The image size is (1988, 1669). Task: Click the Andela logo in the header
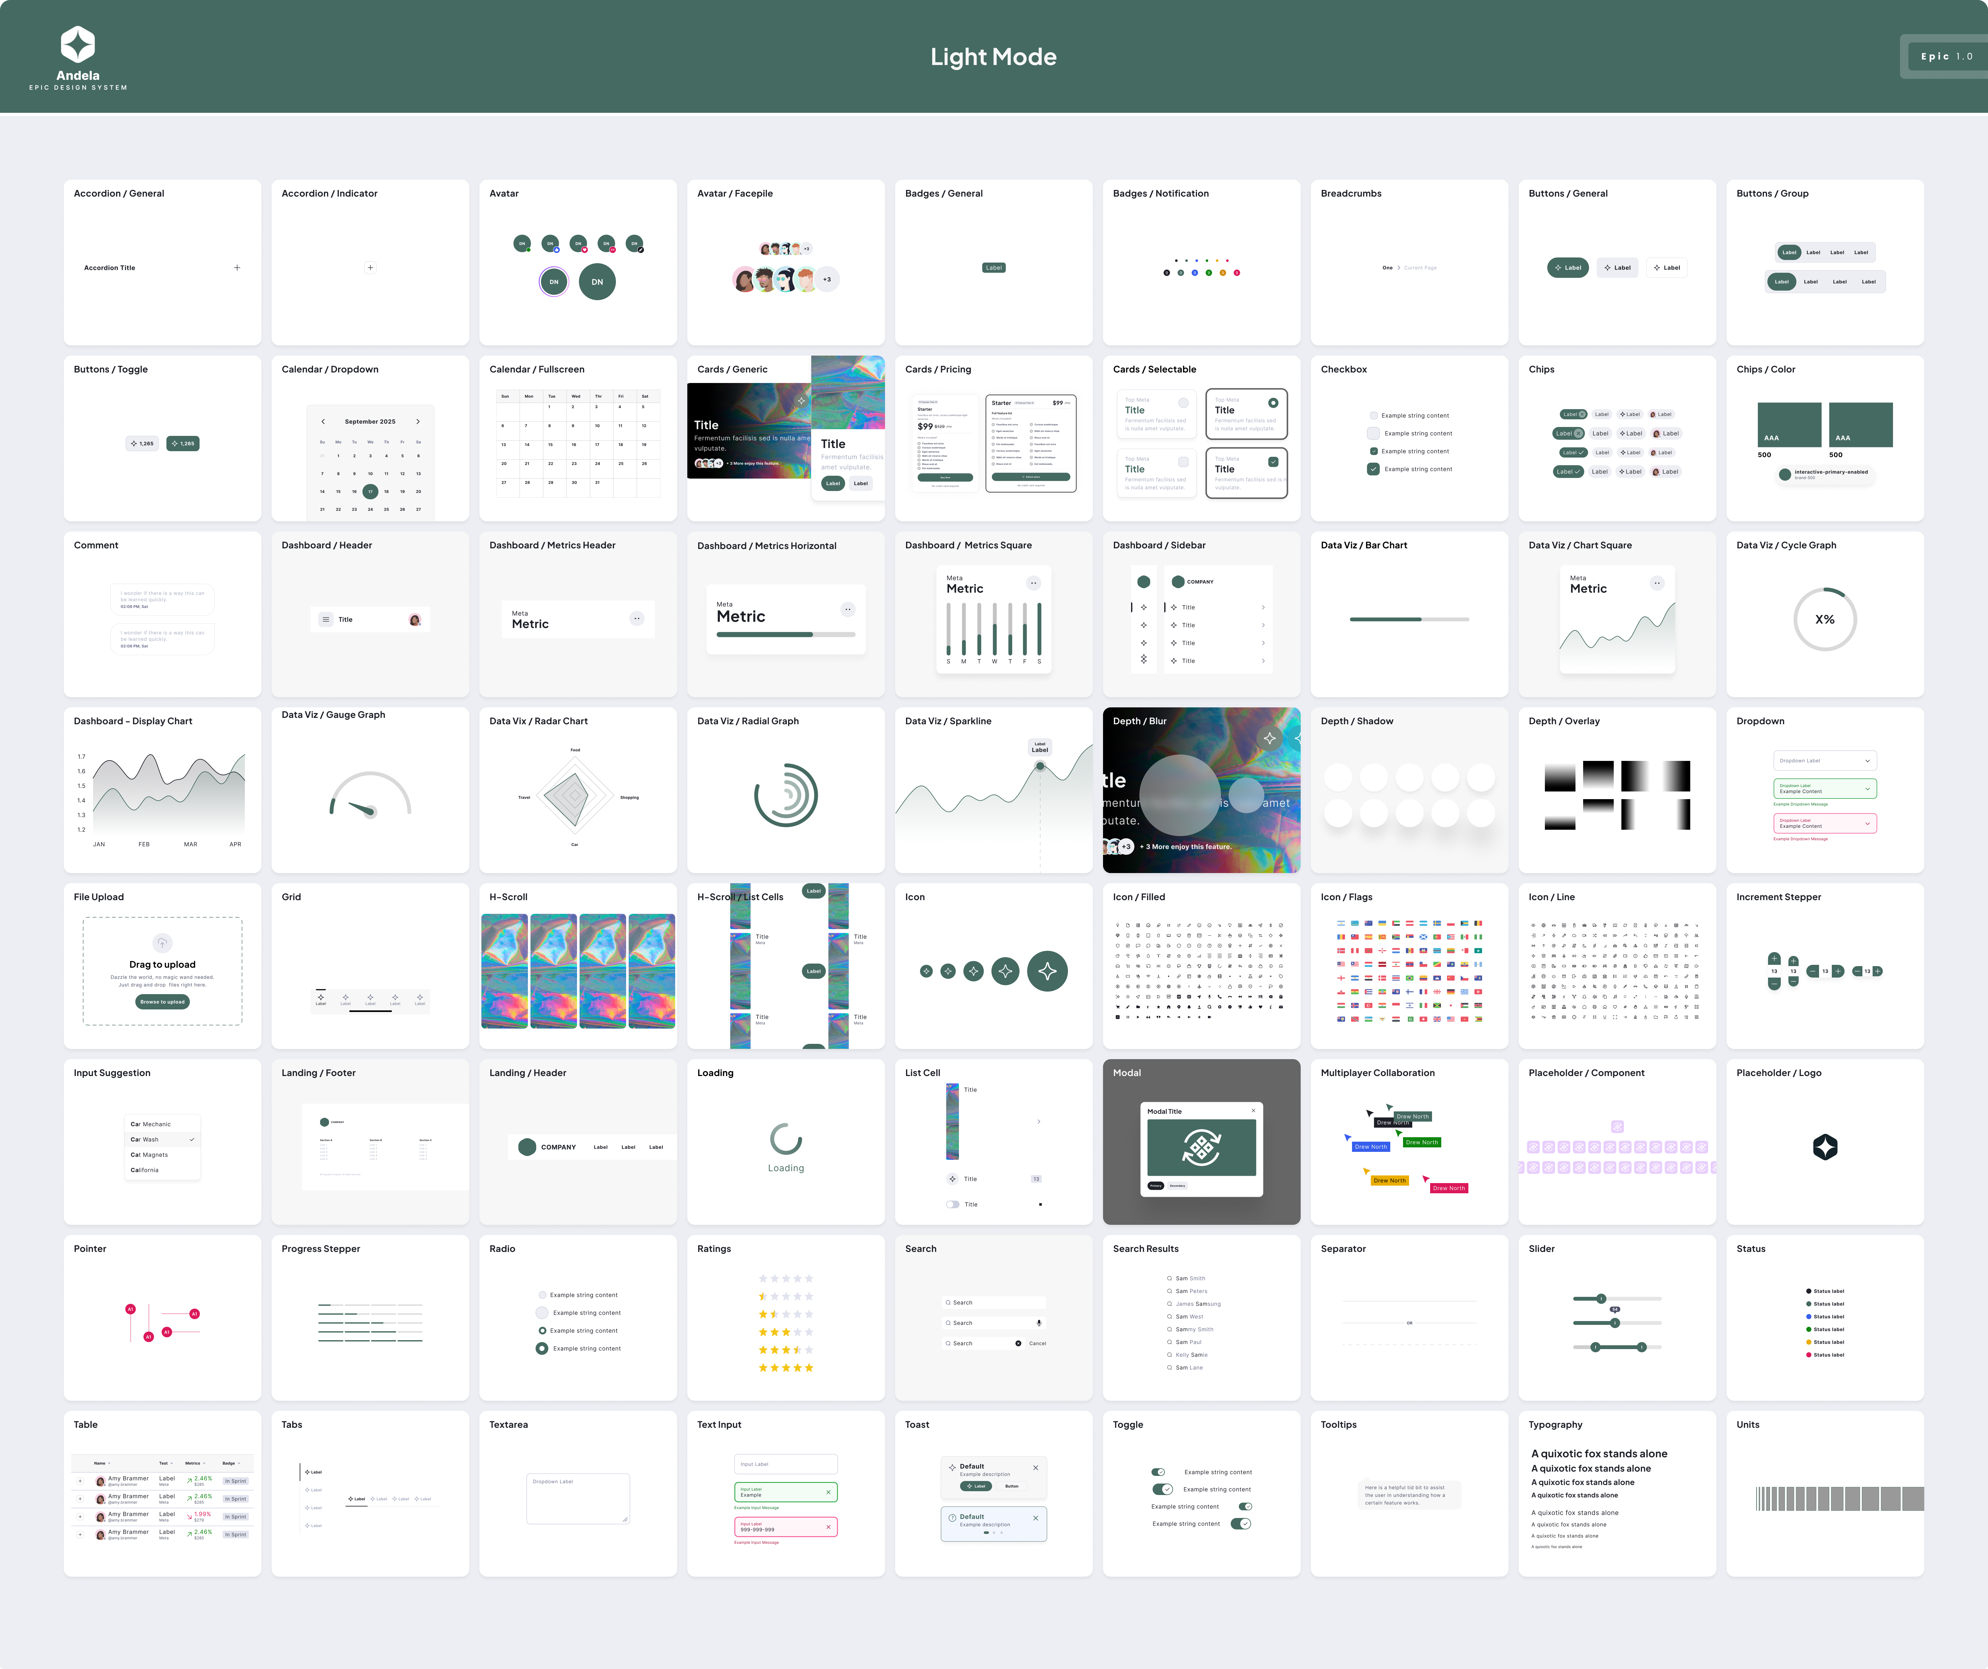pos(78,45)
